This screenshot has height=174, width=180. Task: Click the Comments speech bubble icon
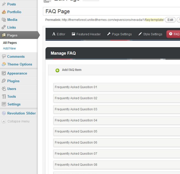(4, 56)
